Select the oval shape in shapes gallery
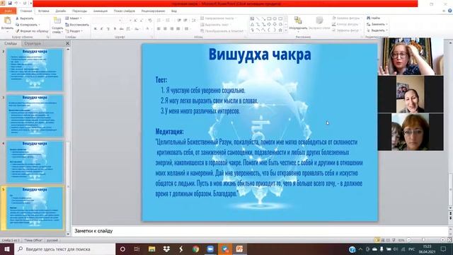The width and height of the screenshot is (453, 255). (x=275, y=19)
